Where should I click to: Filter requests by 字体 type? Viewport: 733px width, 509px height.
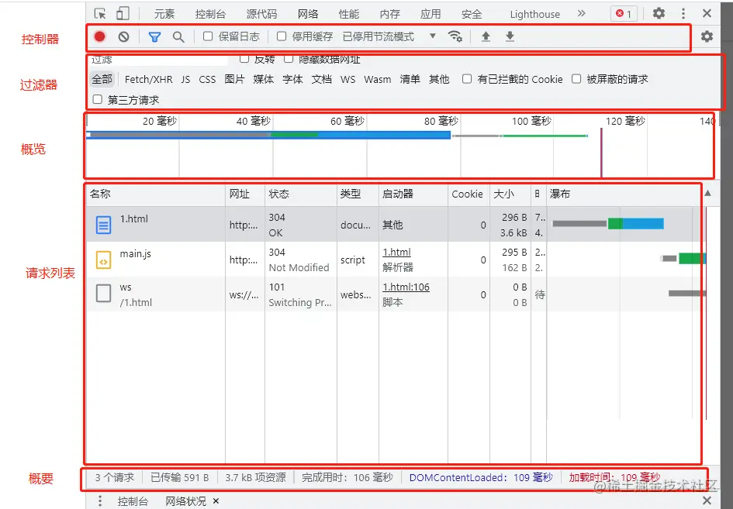pos(292,79)
